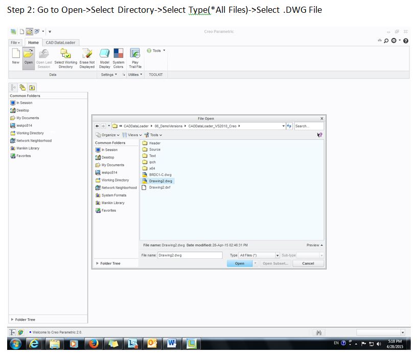
Task: Click CADDataLoader in the breadcrumb path
Action: (x=136, y=126)
